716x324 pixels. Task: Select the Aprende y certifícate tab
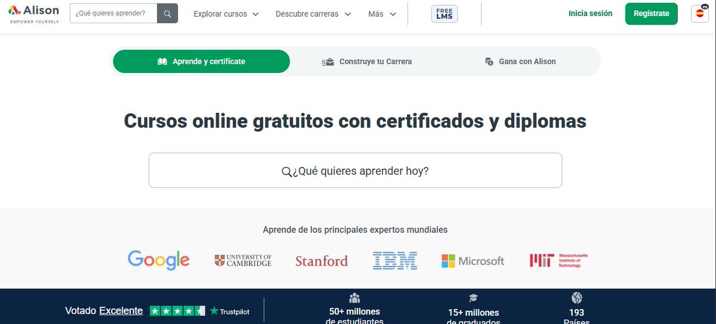coord(201,61)
